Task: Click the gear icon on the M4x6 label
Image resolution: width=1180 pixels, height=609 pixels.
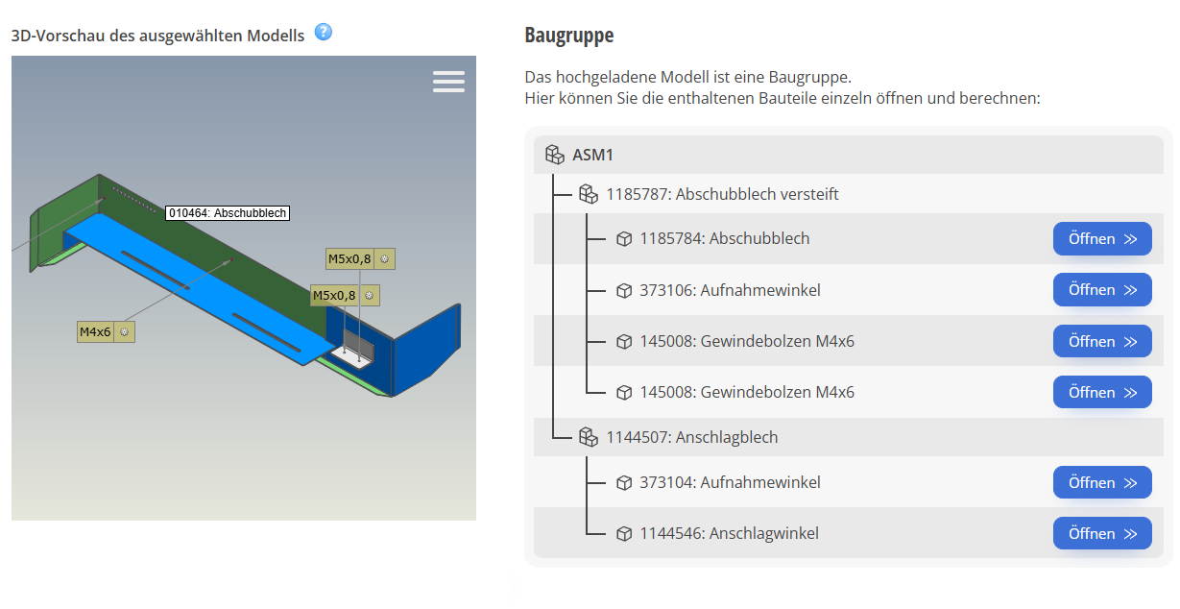Action: 124,332
